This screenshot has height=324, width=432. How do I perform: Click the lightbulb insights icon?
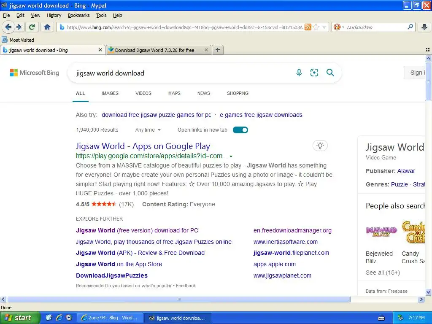pos(320,146)
